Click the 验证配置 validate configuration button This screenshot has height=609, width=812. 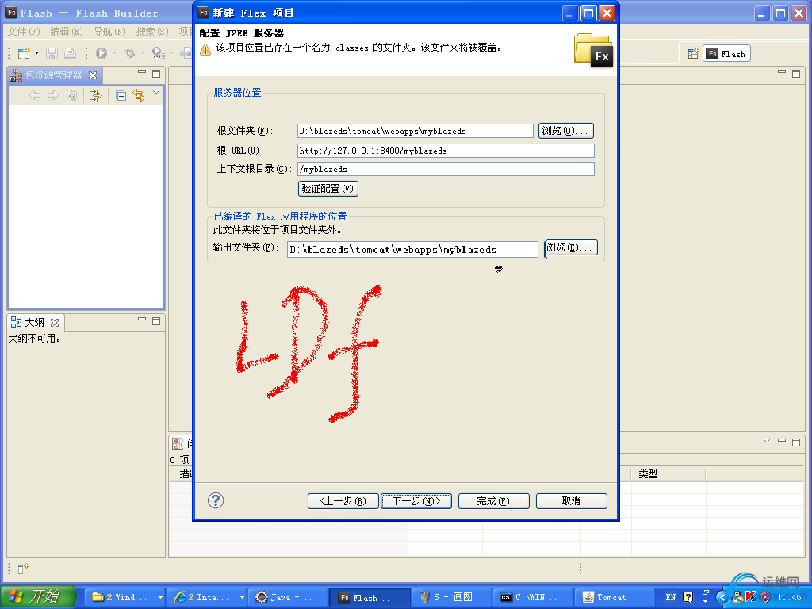pyautogui.click(x=327, y=189)
